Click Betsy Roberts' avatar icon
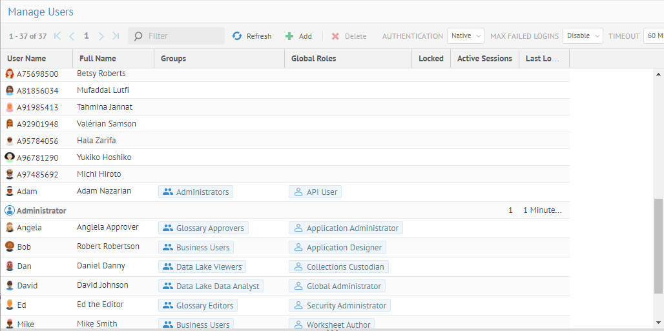Viewport: 664px width, 331px height. (10, 74)
